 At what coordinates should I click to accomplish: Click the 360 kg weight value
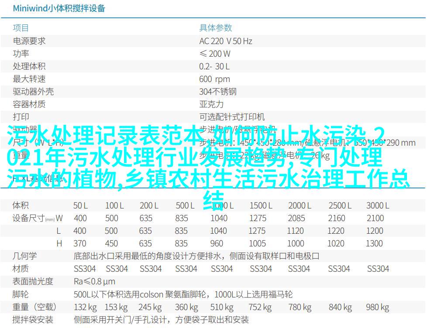(x=186, y=307)
